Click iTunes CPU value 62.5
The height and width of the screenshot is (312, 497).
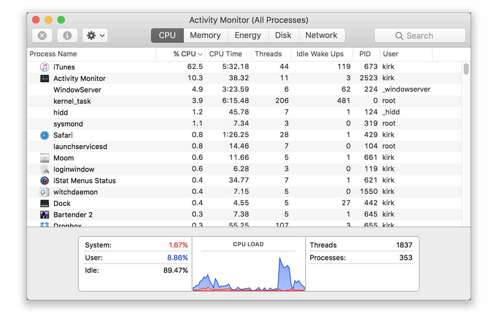point(195,67)
